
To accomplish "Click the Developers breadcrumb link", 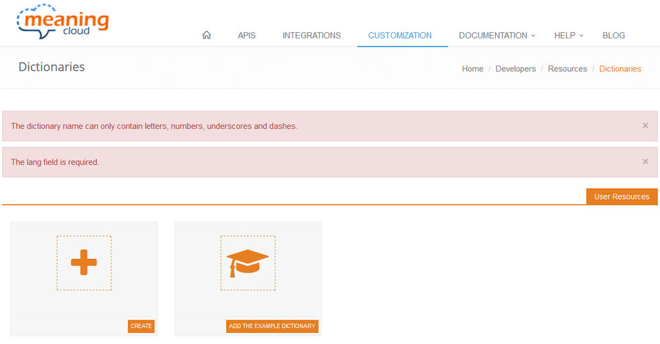I will tap(515, 69).
